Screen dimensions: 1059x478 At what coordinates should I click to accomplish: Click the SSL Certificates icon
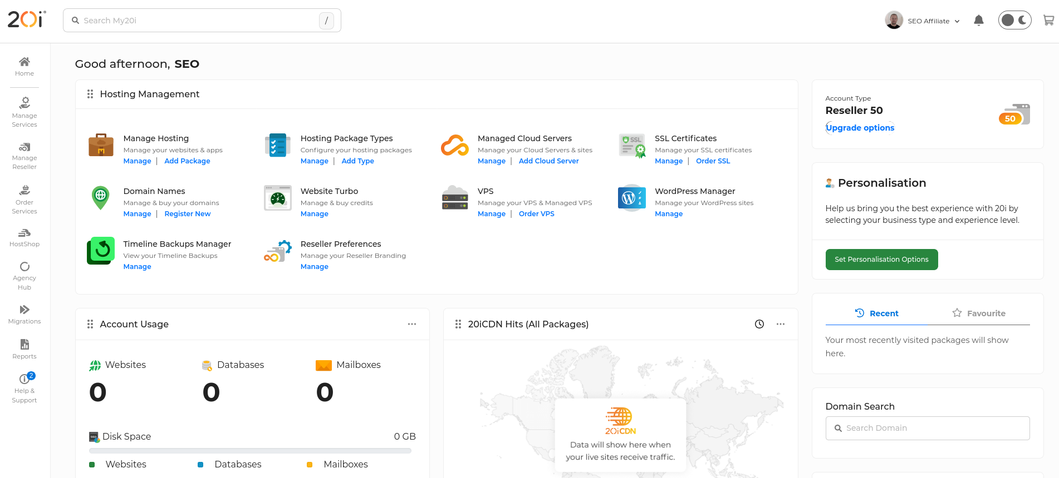pyautogui.click(x=632, y=146)
